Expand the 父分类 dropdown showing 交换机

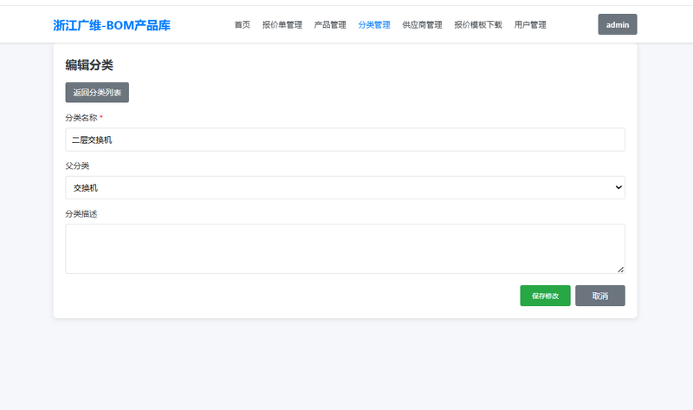345,187
